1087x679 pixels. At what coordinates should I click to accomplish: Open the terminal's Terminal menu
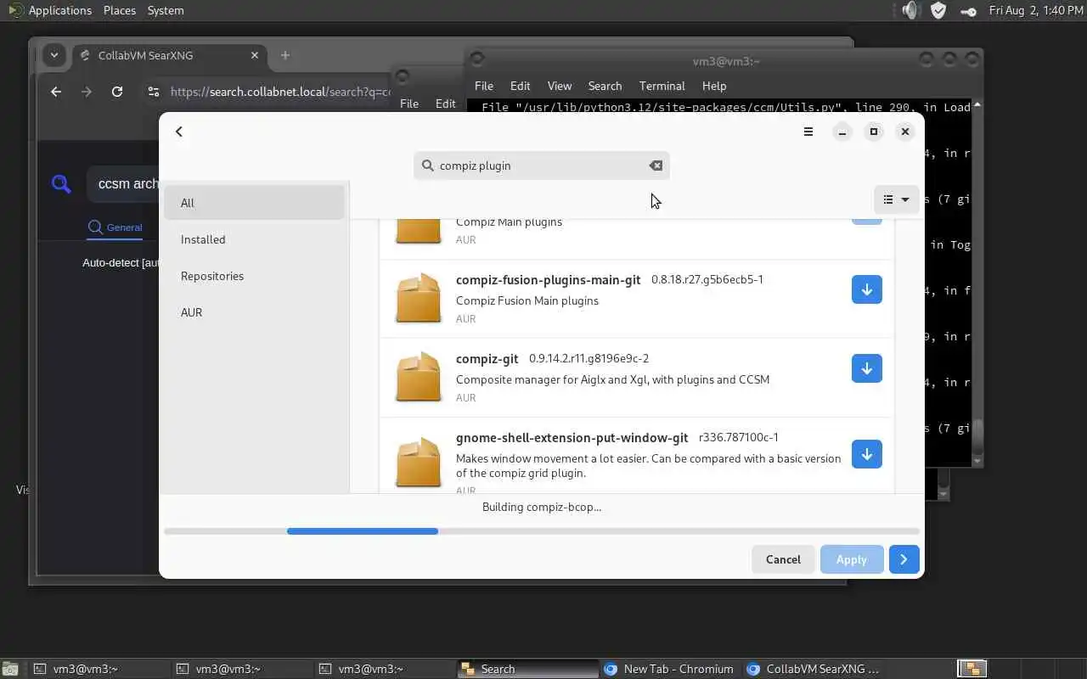(x=662, y=86)
